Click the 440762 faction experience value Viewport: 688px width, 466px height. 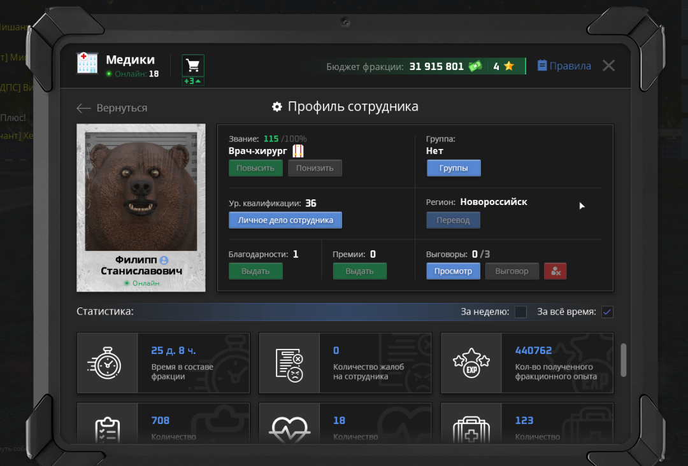533,350
